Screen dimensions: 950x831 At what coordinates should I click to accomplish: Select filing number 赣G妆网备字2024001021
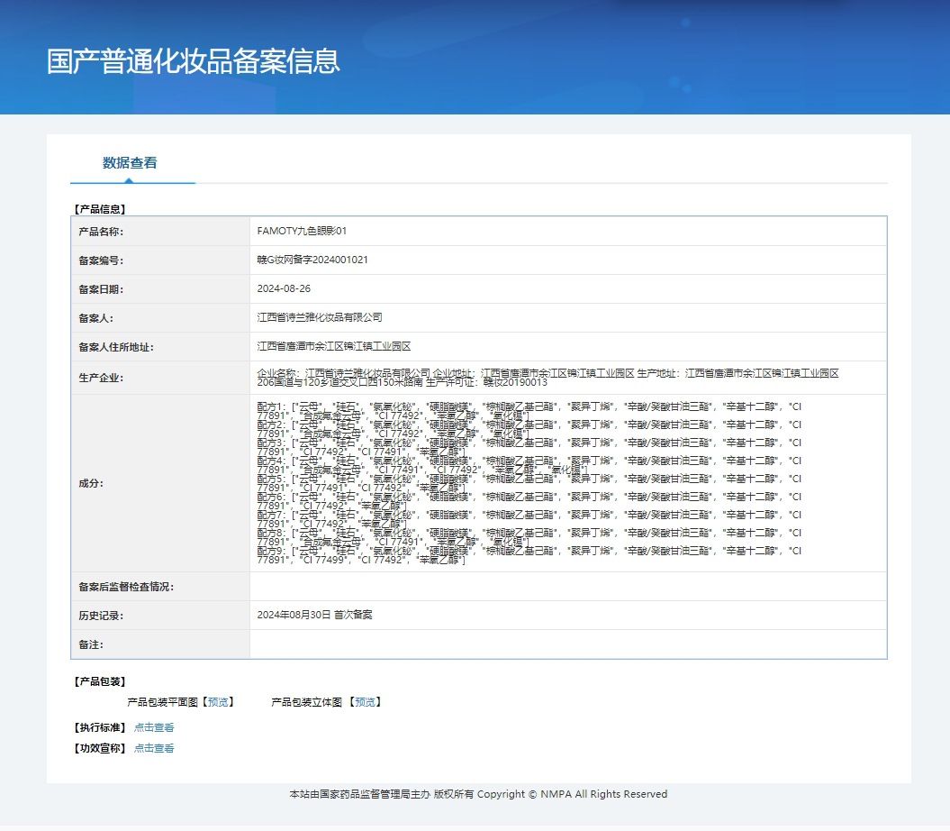coord(312,260)
